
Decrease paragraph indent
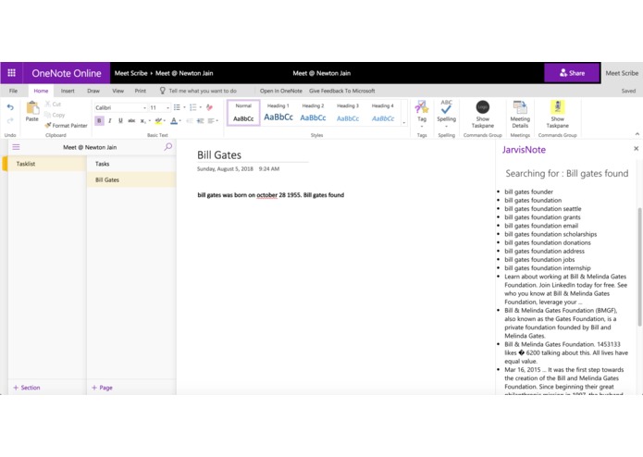tap(190, 120)
